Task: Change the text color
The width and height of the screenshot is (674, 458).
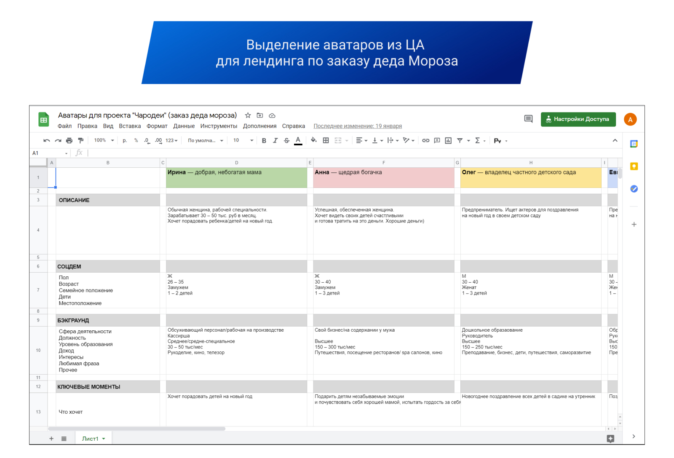Action: [298, 141]
